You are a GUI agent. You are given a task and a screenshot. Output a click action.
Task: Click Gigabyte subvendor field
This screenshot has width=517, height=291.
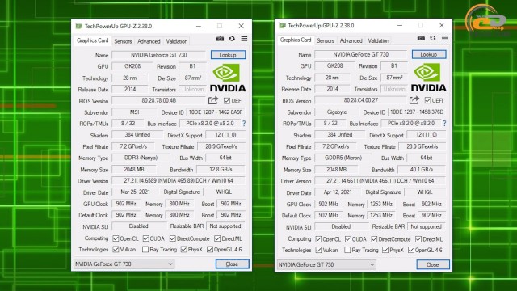pos(337,112)
